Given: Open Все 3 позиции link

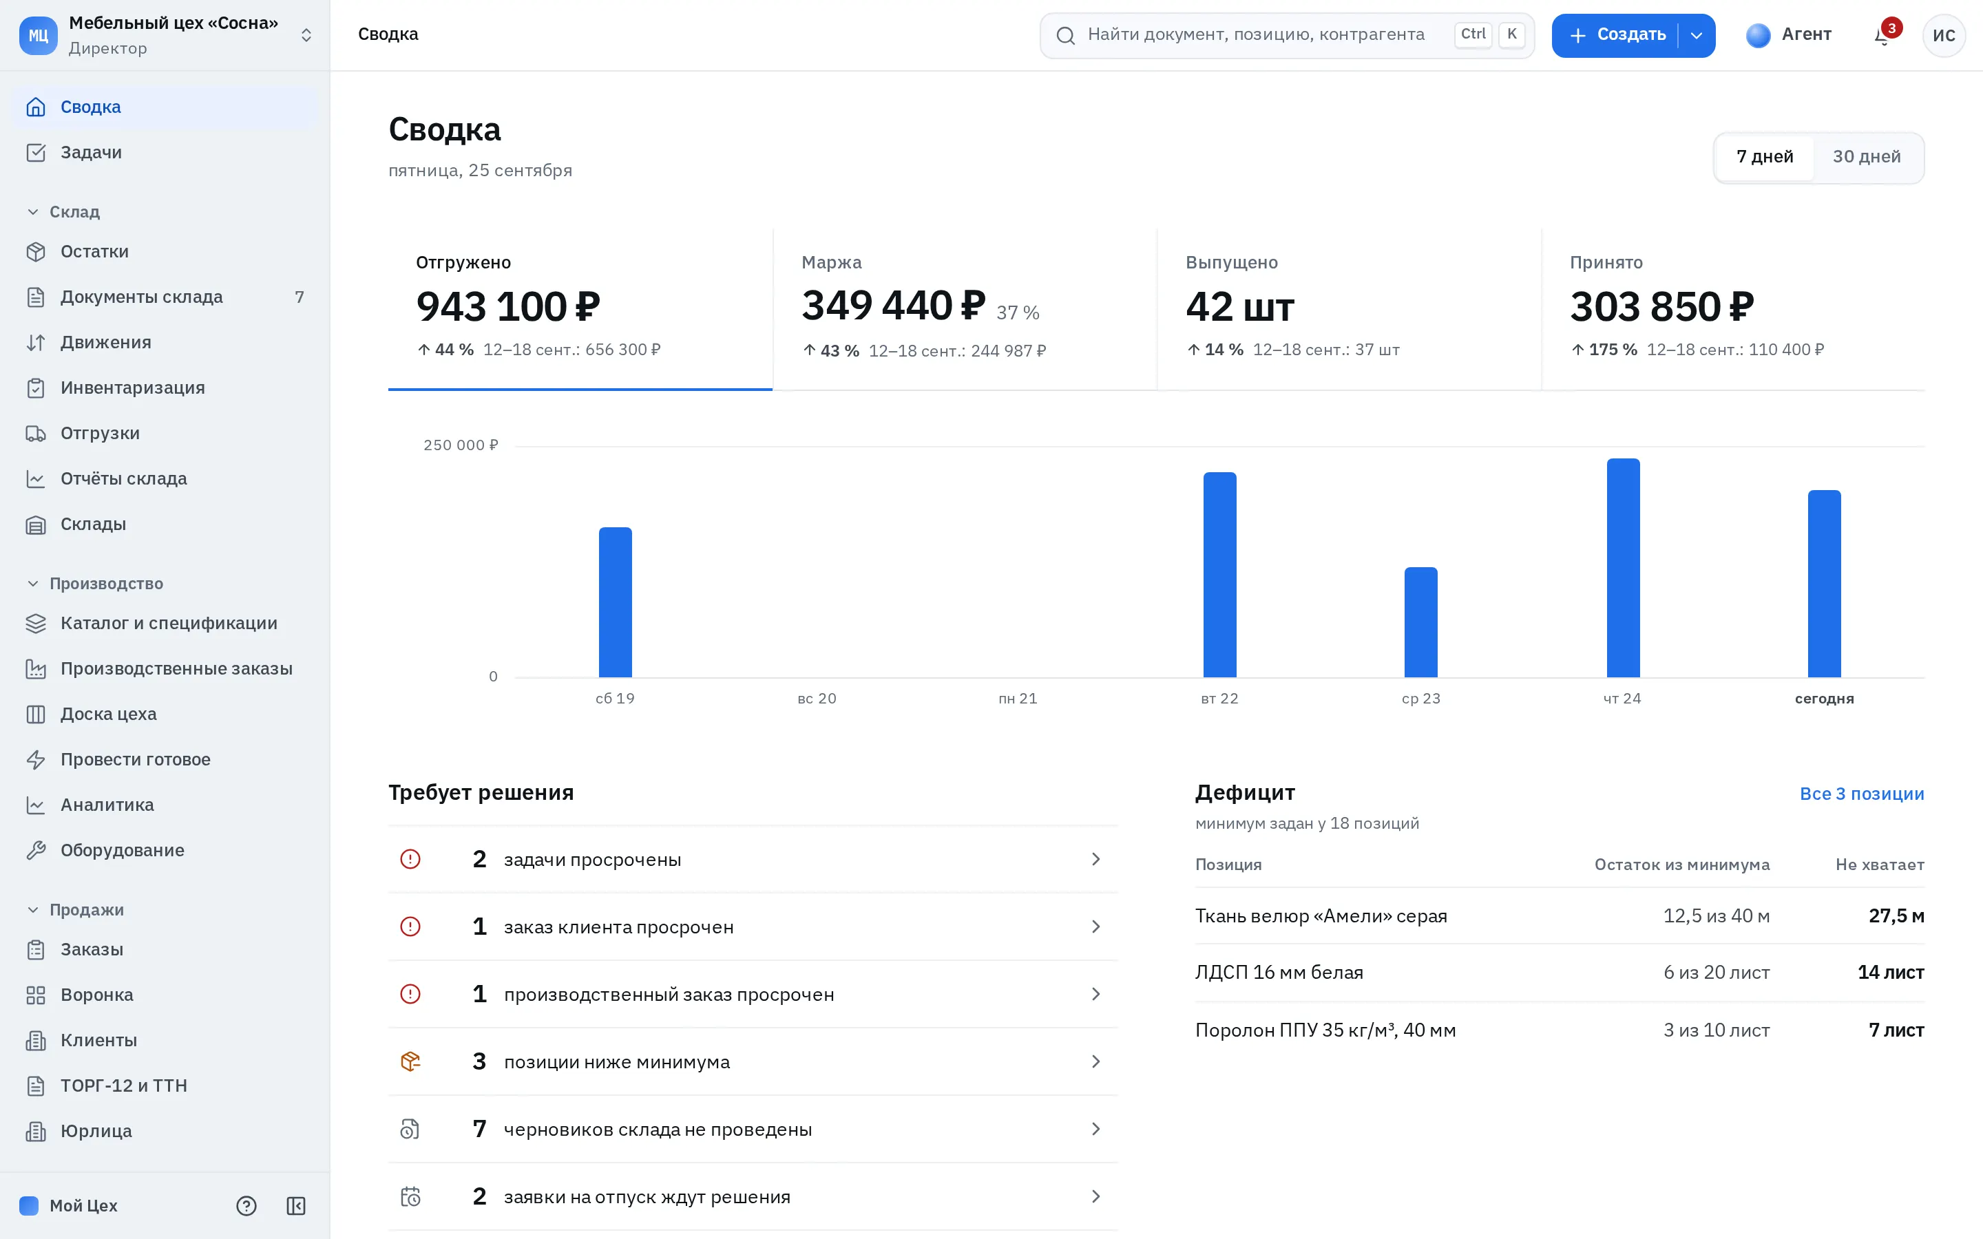Looking at the screenshot, I should [1861, 794].
